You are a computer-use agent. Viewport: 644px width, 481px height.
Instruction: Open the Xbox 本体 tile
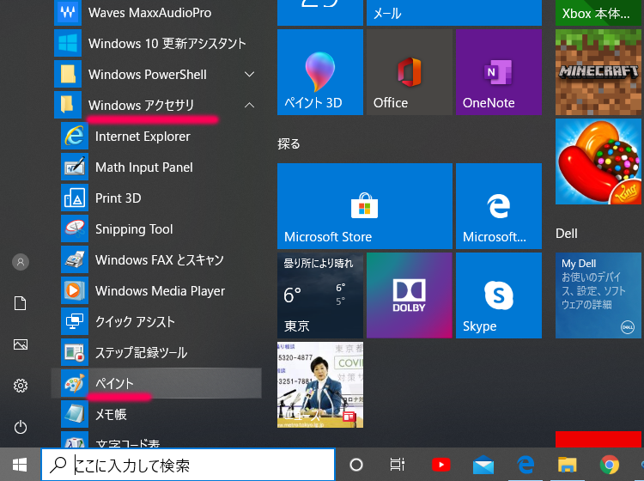pos(598,13)
